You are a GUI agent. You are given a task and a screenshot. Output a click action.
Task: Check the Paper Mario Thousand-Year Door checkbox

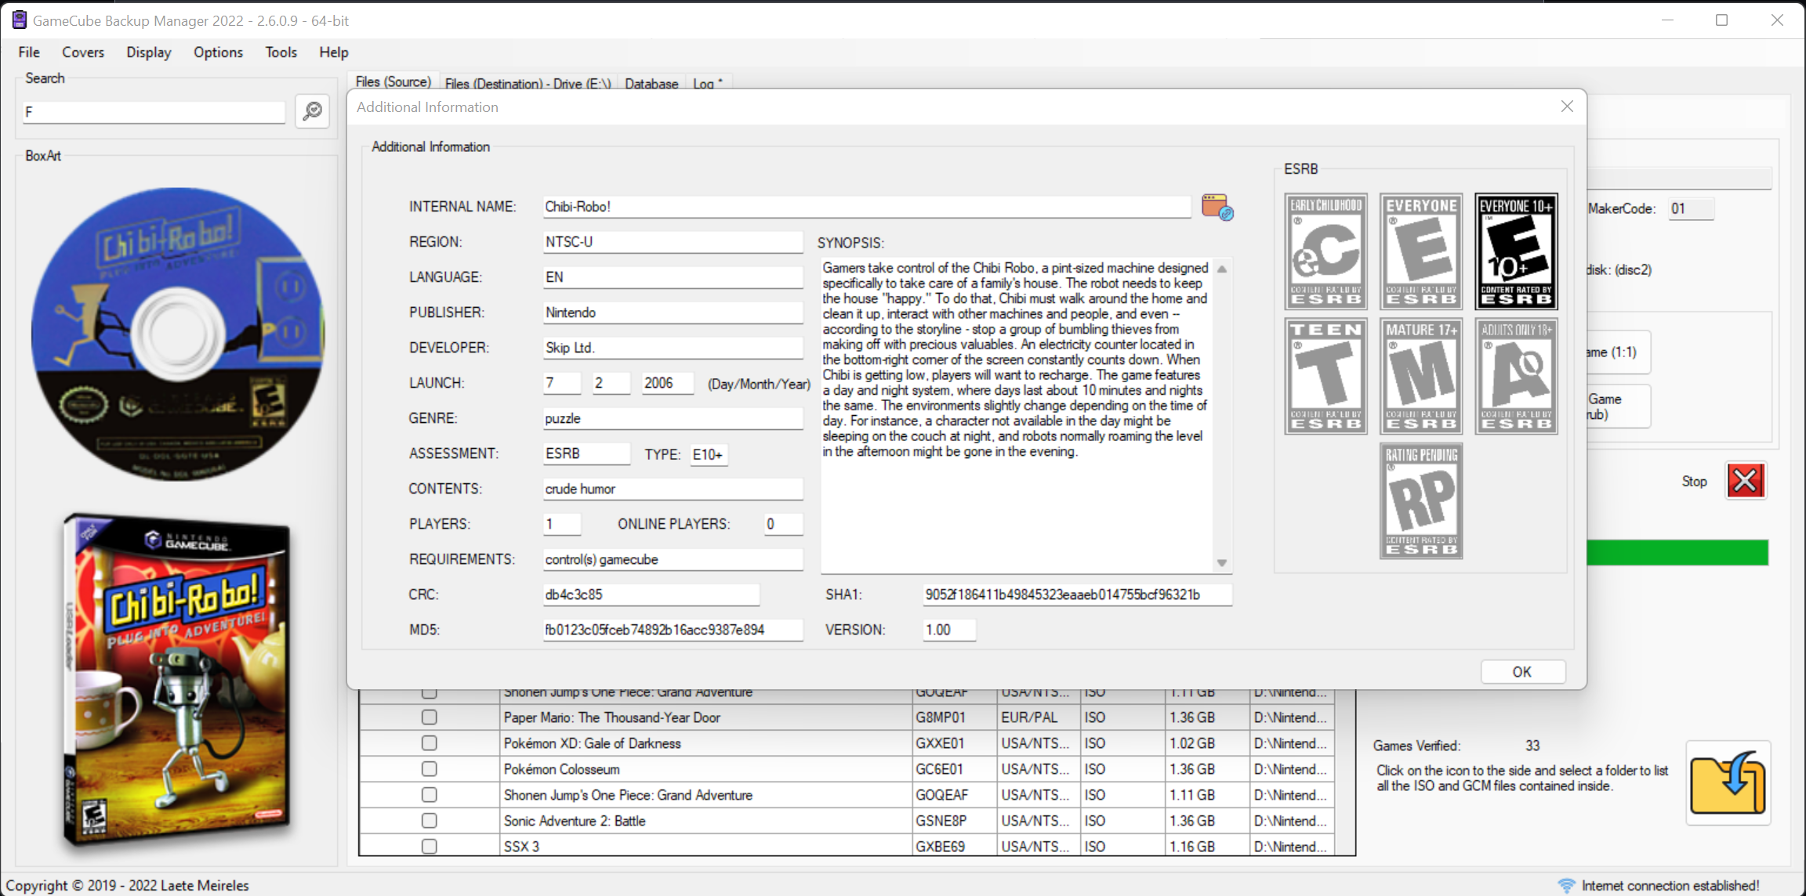[429, 717]
